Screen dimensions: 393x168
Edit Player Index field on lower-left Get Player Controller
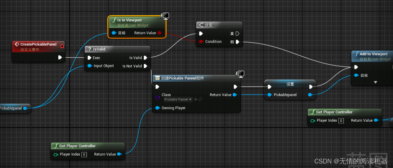point(84,155)
